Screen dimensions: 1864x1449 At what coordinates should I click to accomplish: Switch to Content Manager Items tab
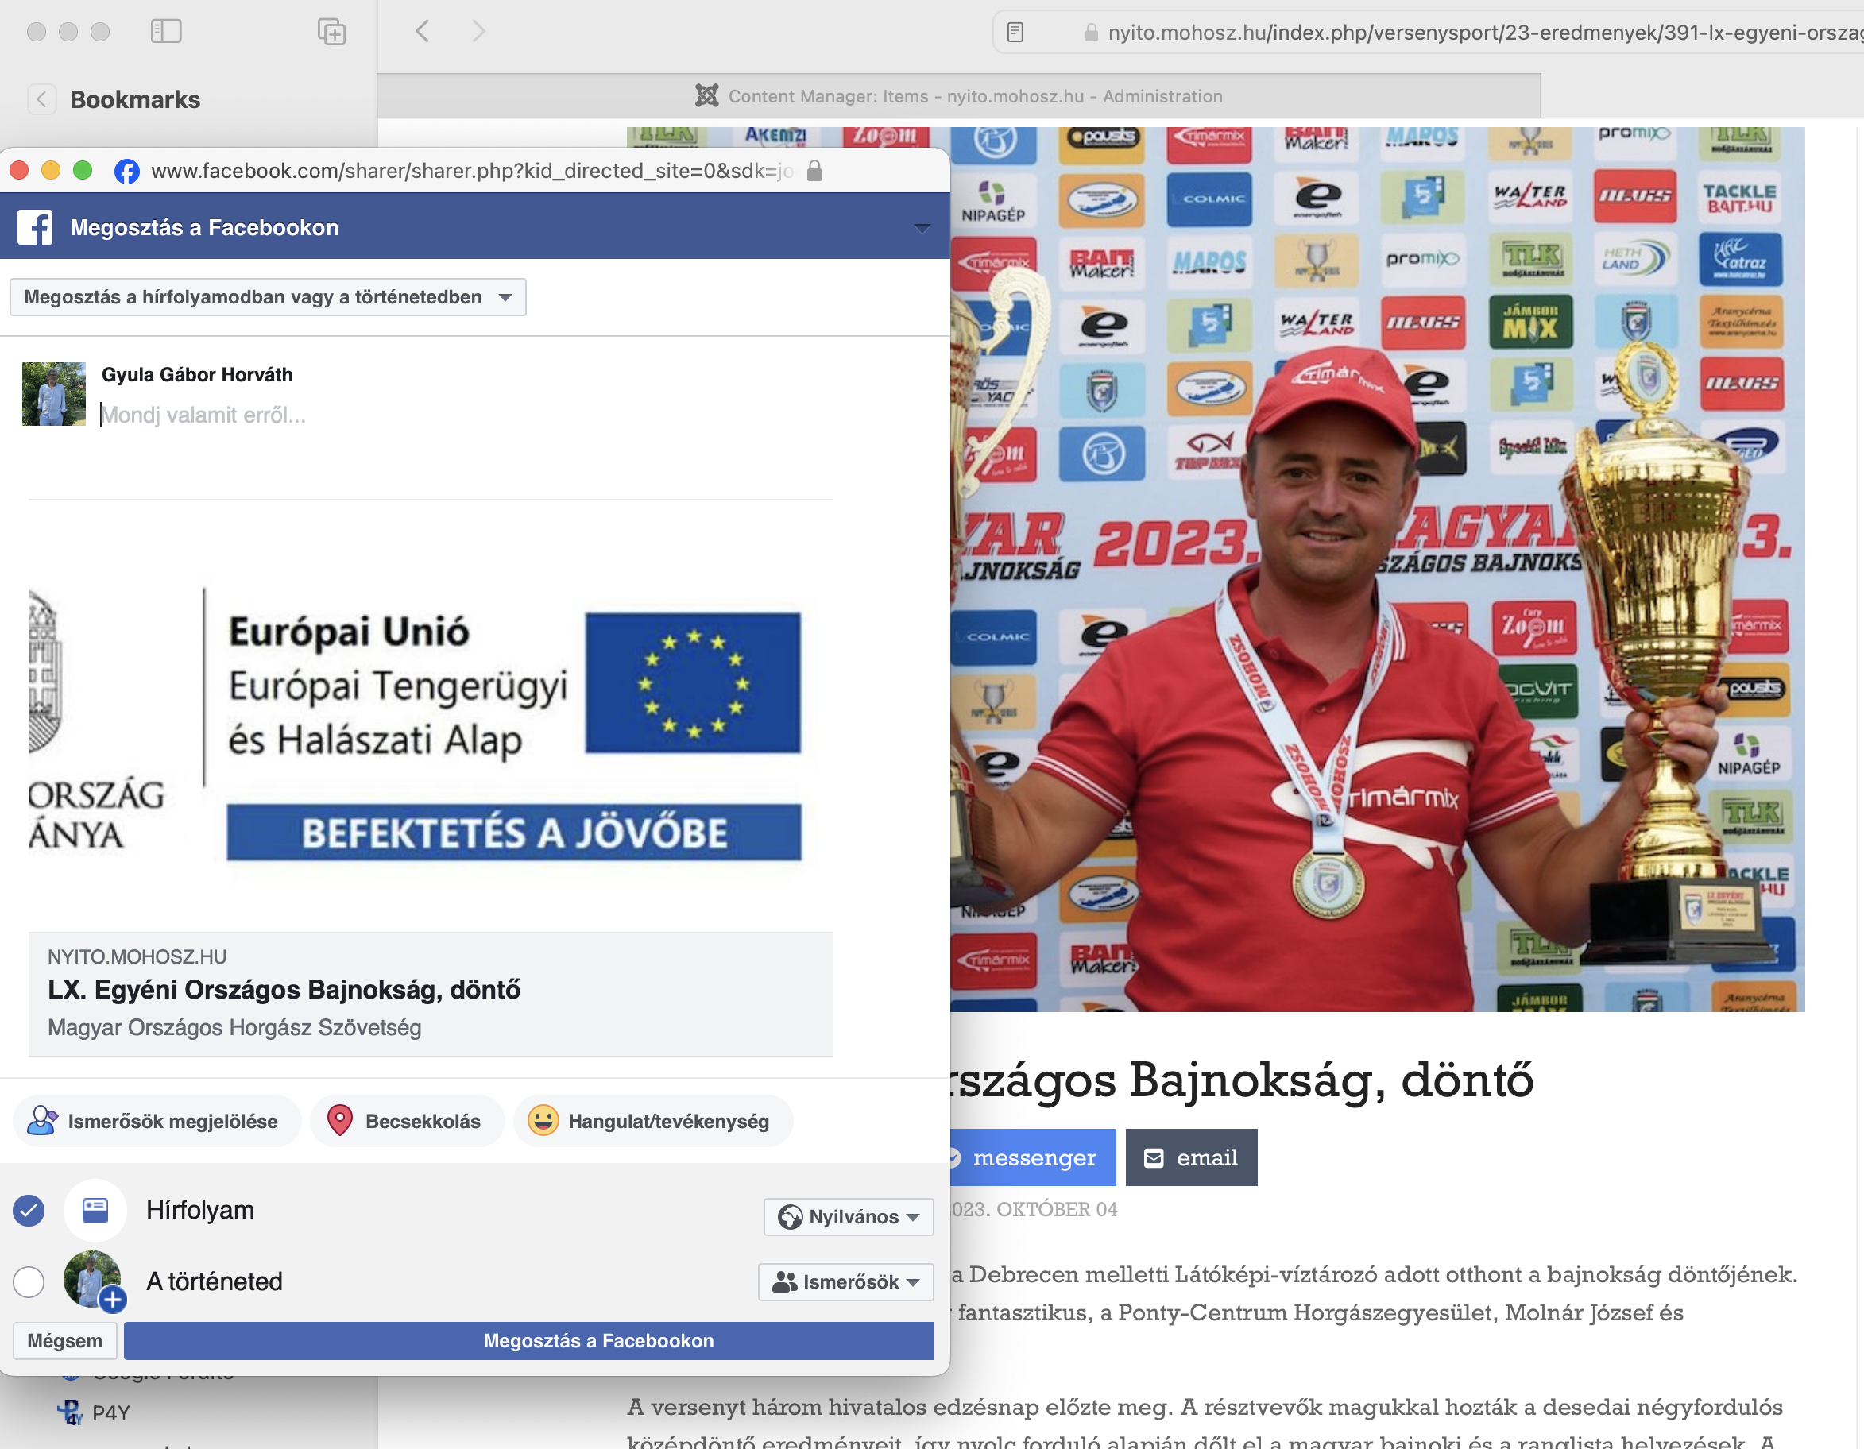point(958,96)
